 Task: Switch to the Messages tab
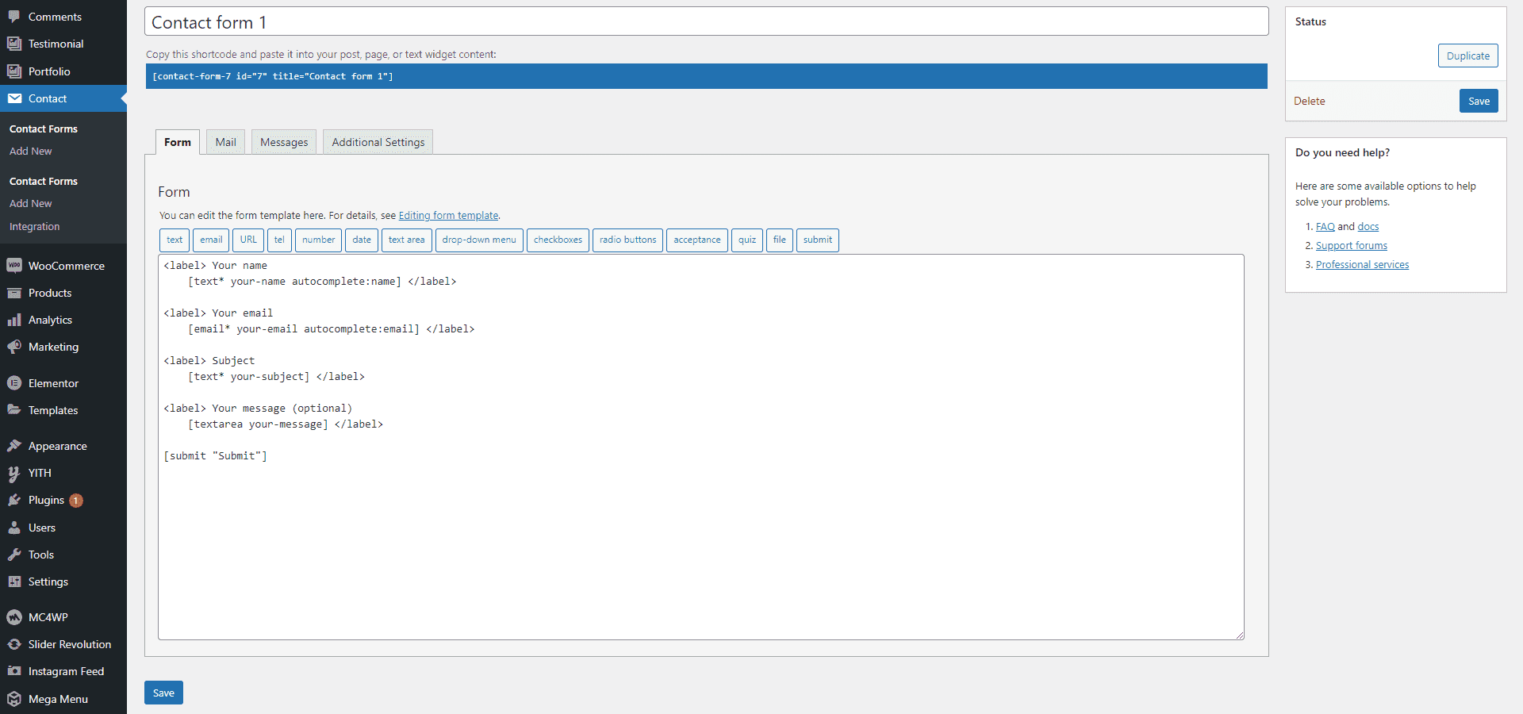[284, 142]
